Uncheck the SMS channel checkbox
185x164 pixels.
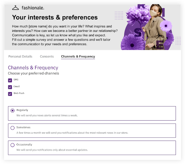click(x=10, y=80)
